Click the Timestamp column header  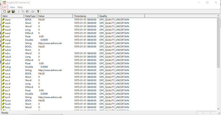click(85, 16)
